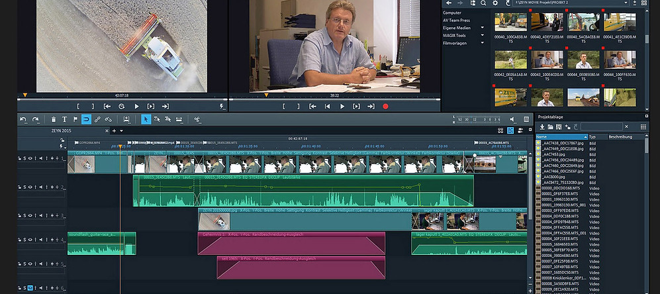Switch to multicam view icon

(x=521, y=130)
